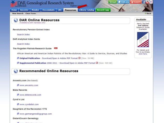Visit www.cyndislist.com link

pyautogui.click(x=29, y=104)
